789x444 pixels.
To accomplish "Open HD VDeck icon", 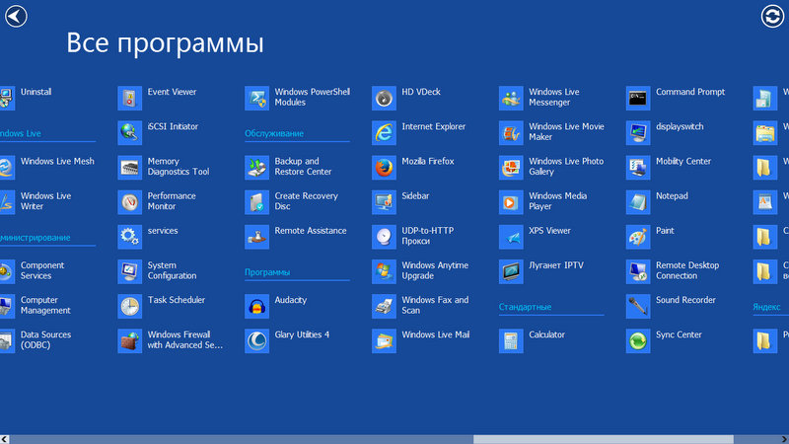I will (384, 98).
